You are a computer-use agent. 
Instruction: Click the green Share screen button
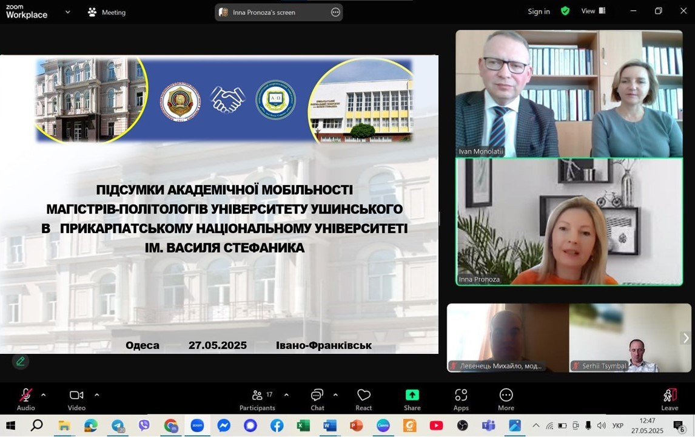coord(412,399)
